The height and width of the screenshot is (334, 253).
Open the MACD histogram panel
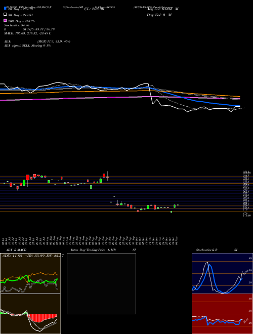click(30, 314)
